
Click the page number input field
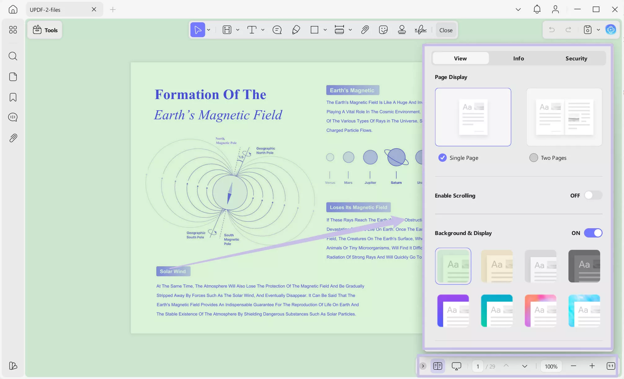pyautogui.click(x=478, y=366)
